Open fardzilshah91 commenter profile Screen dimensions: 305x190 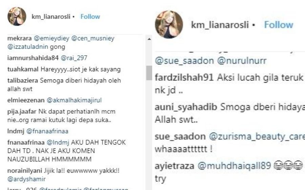click(184, 77)
